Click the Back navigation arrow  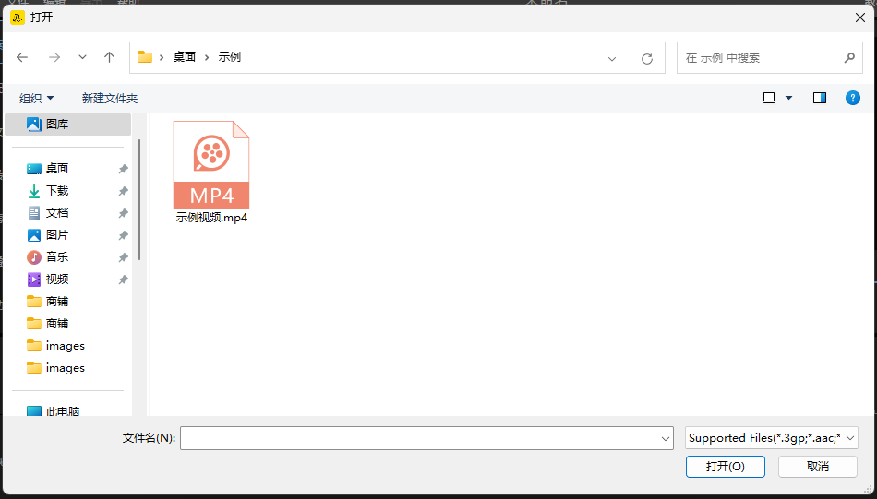[22, 57]
